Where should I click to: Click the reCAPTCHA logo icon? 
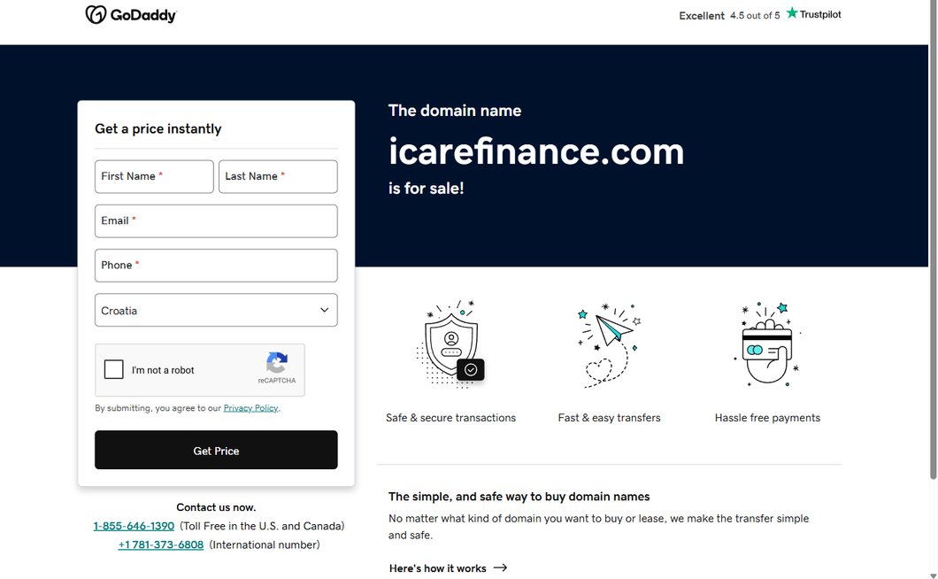pyautogui.click(x=276, y=363)
